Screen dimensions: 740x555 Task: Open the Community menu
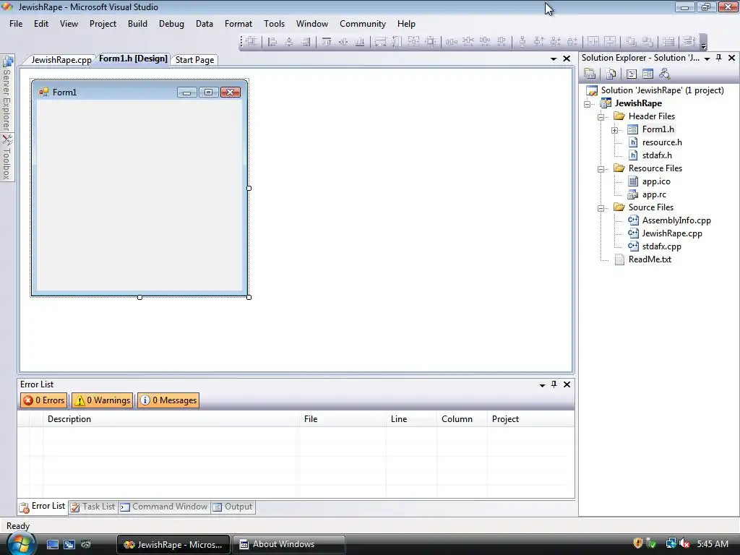(x=363, y=24)
